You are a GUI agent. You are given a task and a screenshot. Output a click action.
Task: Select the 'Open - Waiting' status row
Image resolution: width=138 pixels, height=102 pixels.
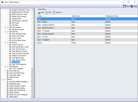(87, 22)
